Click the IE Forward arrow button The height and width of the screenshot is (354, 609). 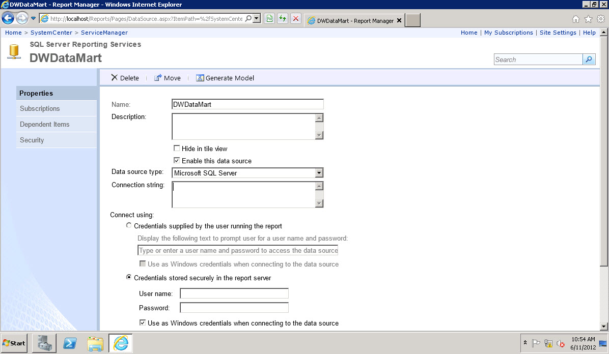pos(22,18)
